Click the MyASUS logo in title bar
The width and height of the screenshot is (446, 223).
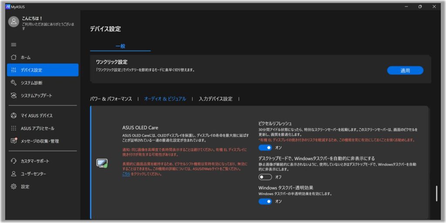tap(8, 7)
